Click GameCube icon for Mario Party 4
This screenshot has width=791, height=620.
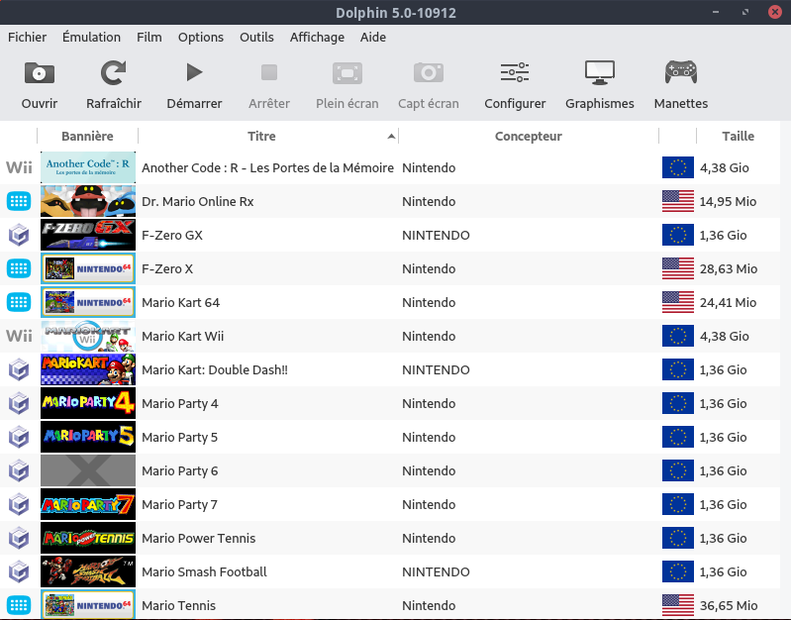coord(19,403)
